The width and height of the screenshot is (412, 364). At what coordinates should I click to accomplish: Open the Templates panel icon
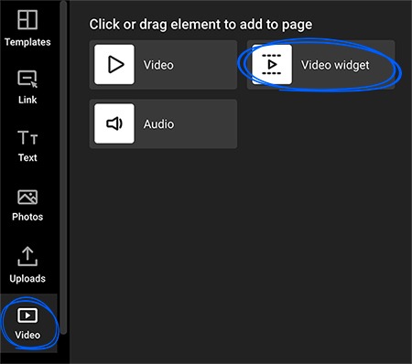click(27, 19)
